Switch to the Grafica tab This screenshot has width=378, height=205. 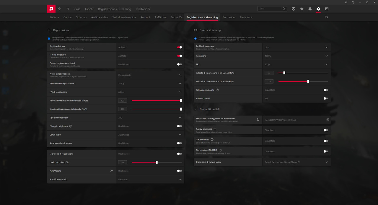(67, 17)
